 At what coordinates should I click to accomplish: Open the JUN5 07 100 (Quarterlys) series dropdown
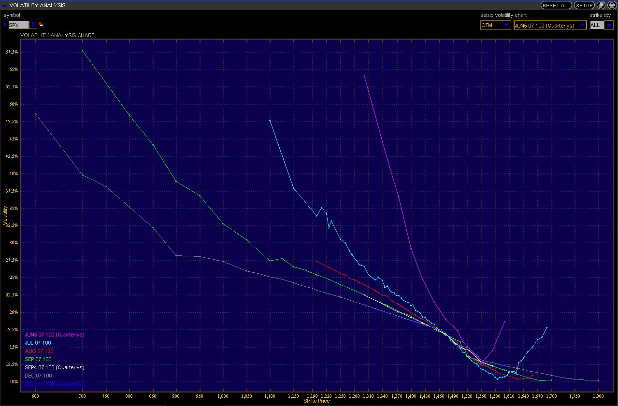tap(550, 25)
